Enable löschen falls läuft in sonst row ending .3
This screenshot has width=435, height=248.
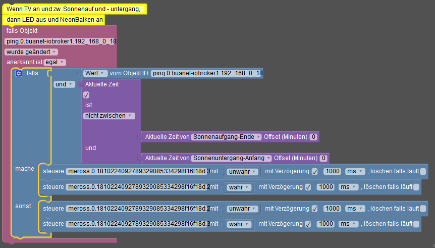click(x=416, y=224)
